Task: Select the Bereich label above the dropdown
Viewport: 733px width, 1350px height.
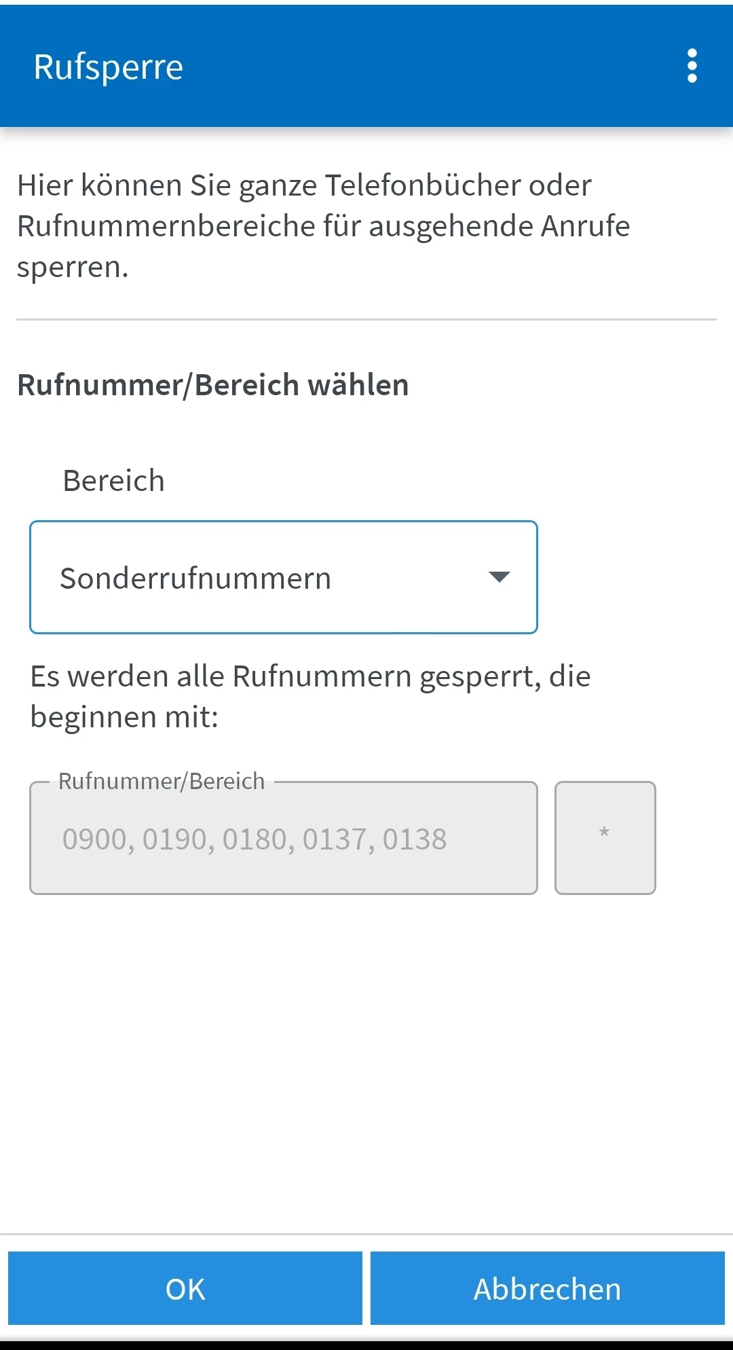Action: [113, 481]
